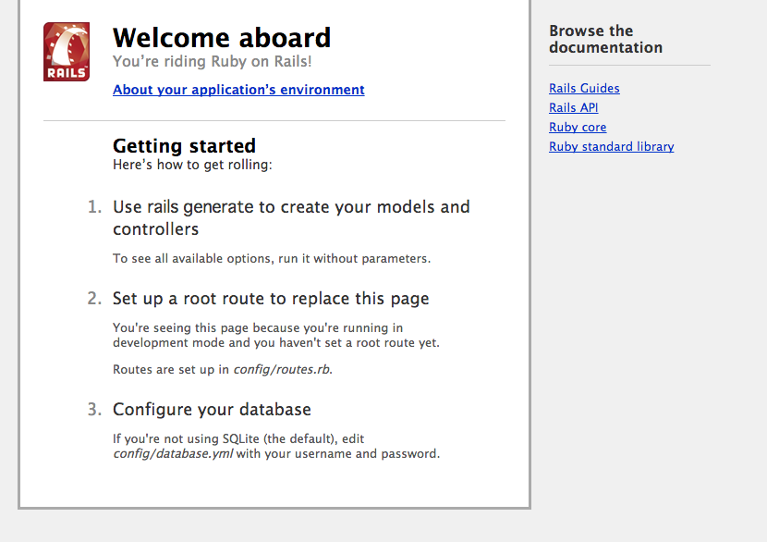Image resolution: width=767 pixels, height=542 pixels.
Task: Open About your application's environment link
Action: pos(238,90)
